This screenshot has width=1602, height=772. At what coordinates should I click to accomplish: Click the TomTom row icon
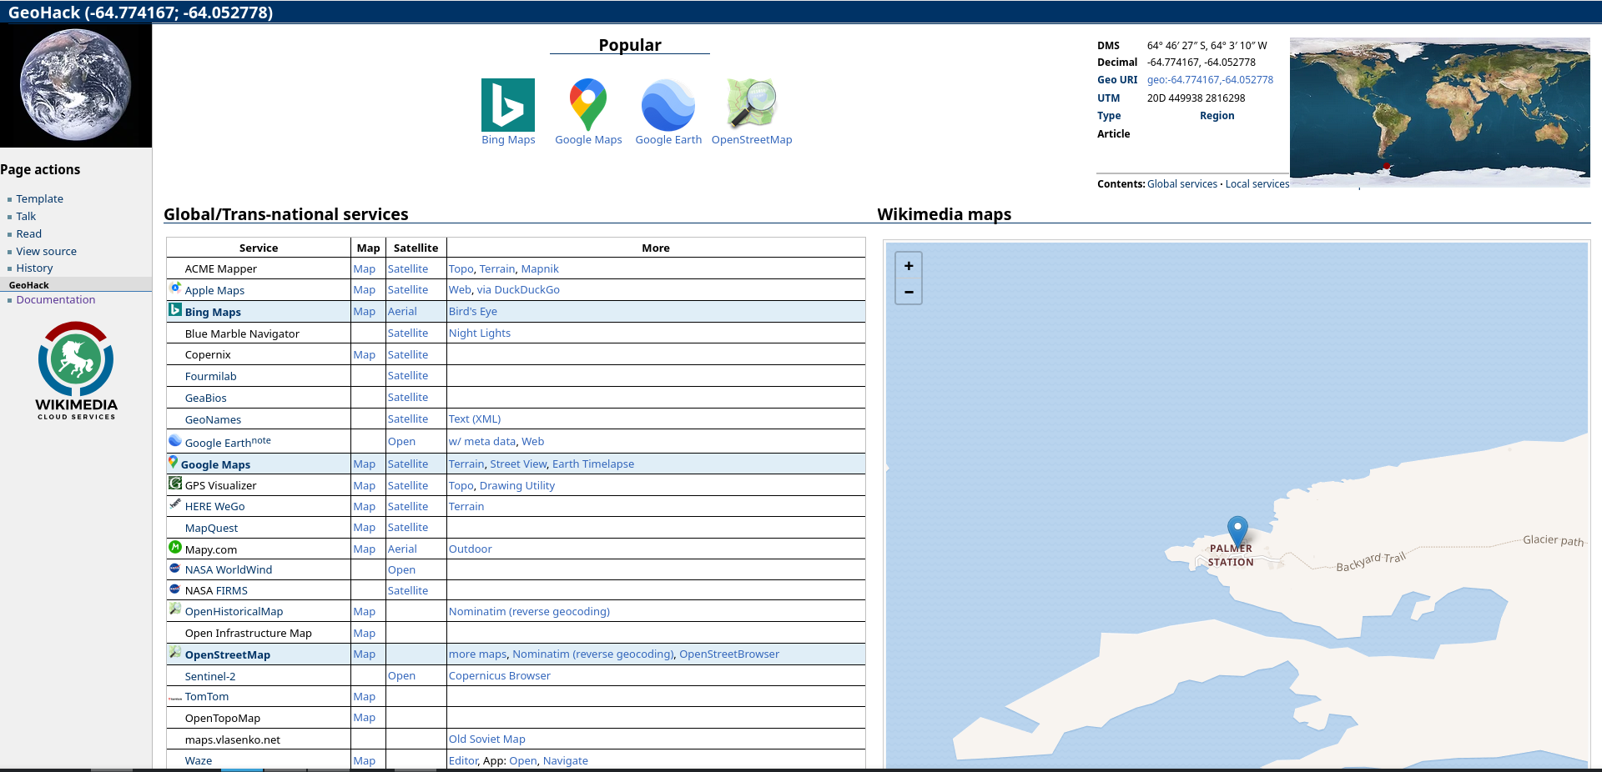click(175, 698)
